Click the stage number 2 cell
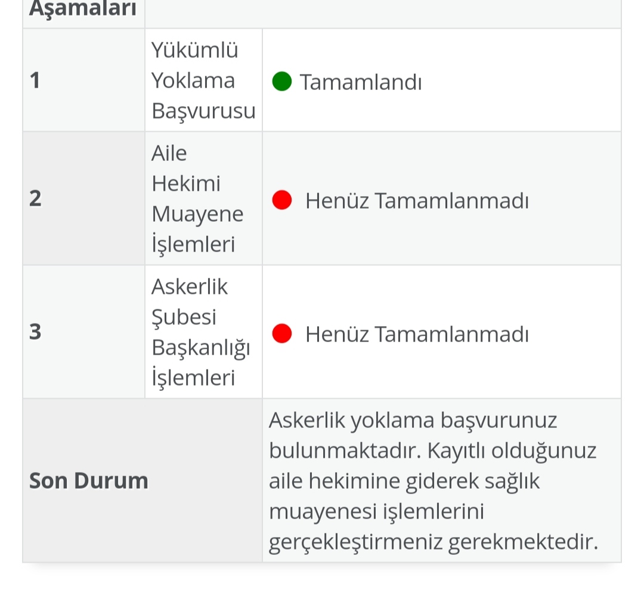 (84, 198)
